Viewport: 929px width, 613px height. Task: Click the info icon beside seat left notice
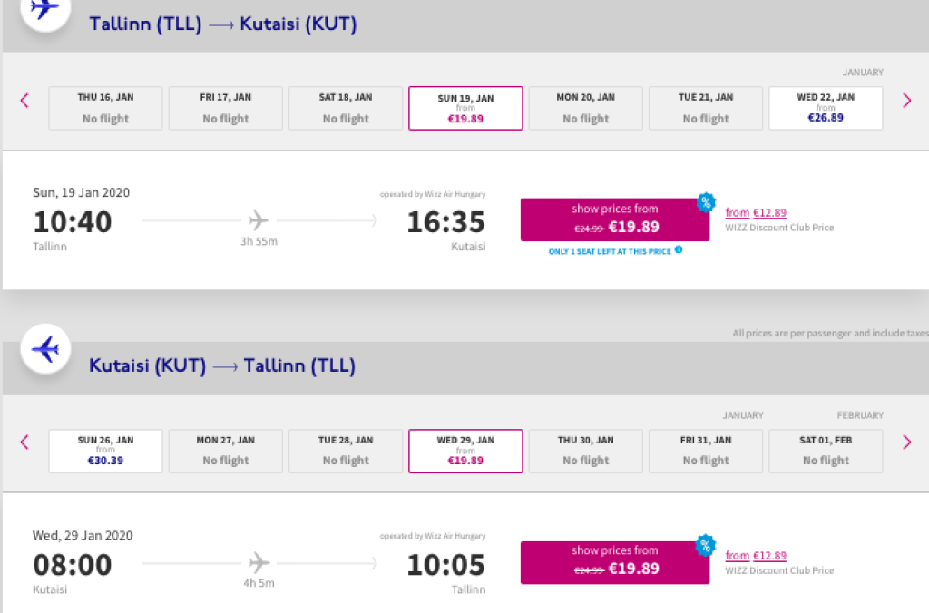point(678,250)
